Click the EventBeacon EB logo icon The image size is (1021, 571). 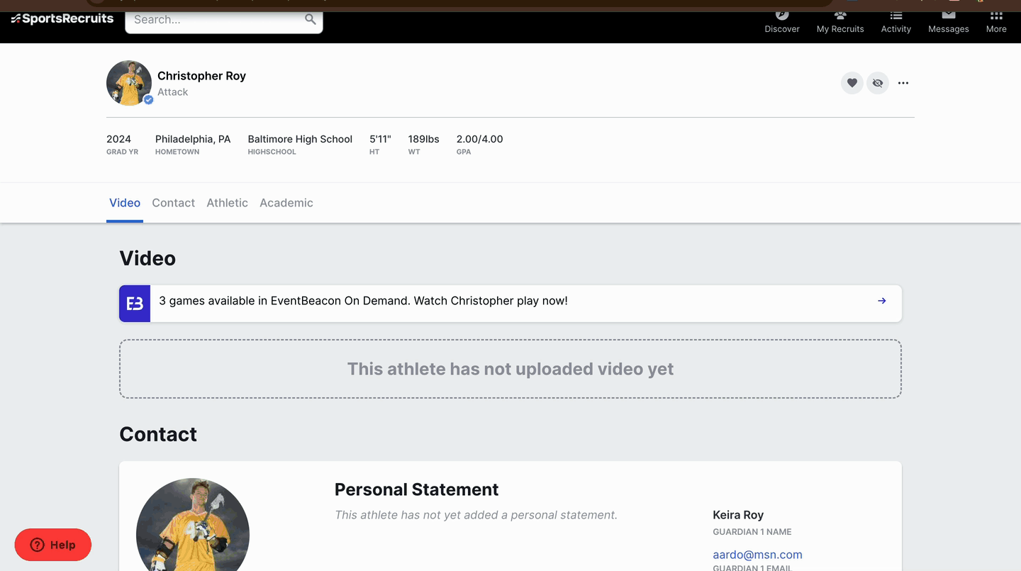pyautogui.click(x=135, y=304)
